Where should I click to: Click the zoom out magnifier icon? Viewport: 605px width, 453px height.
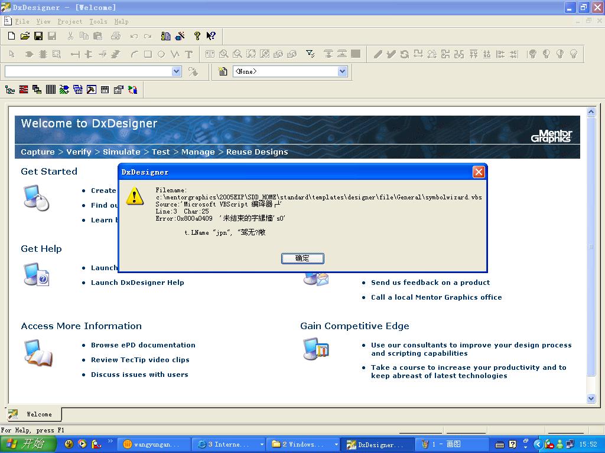pyautogui.click(x=238, y=54)
